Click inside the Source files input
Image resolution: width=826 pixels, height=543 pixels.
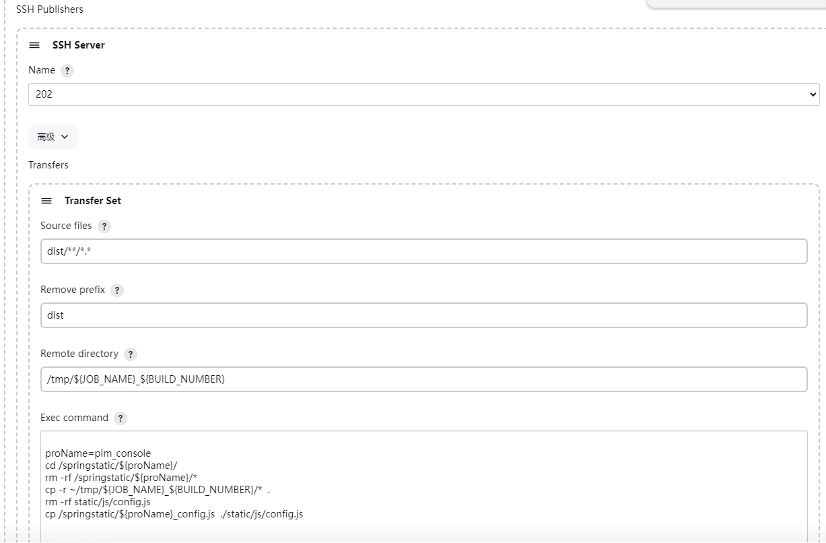[x=269, y=251]
